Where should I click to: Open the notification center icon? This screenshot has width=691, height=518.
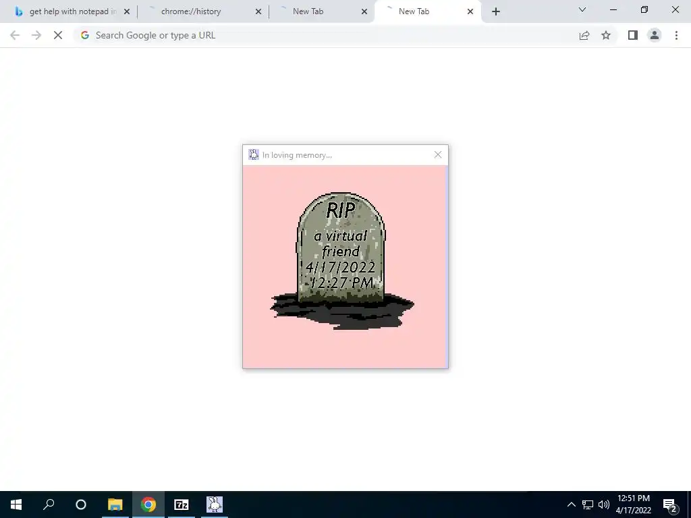coord(670,505)
